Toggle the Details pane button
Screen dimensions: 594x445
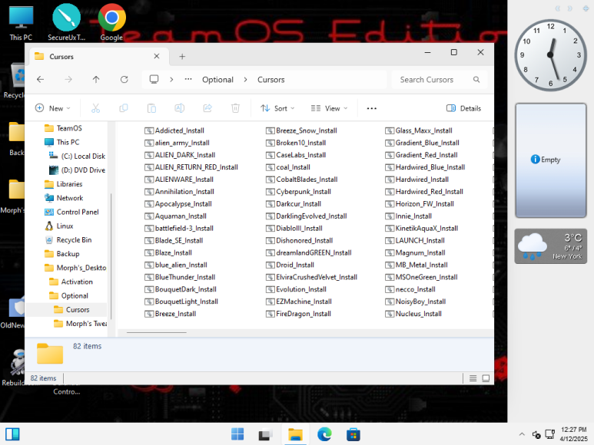coord(463,108)
